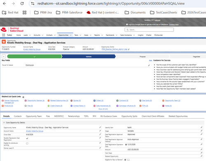Open the Documents bookmark folder

click(135, 12)
